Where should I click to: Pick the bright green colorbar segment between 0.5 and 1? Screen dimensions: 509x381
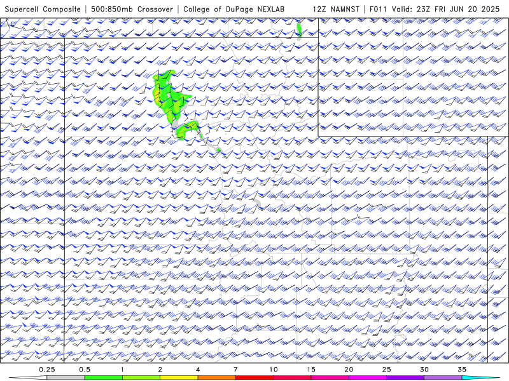(104, 378)
